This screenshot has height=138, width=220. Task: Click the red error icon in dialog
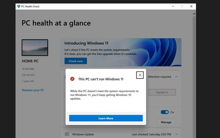point(72,79)
